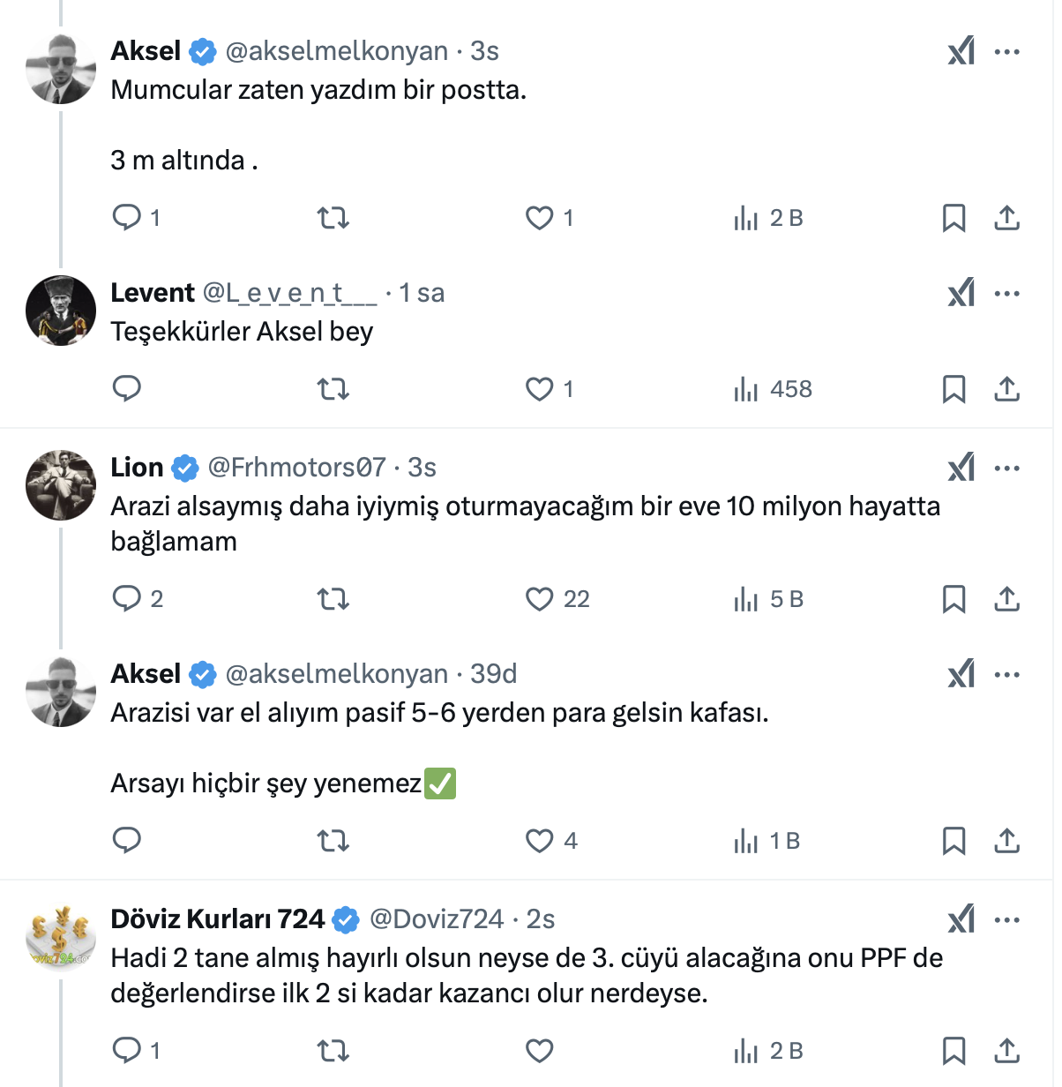Open Grok icon on Levent's tweet
Viewport: 1062px width, 1087px height.
point(961,293)
